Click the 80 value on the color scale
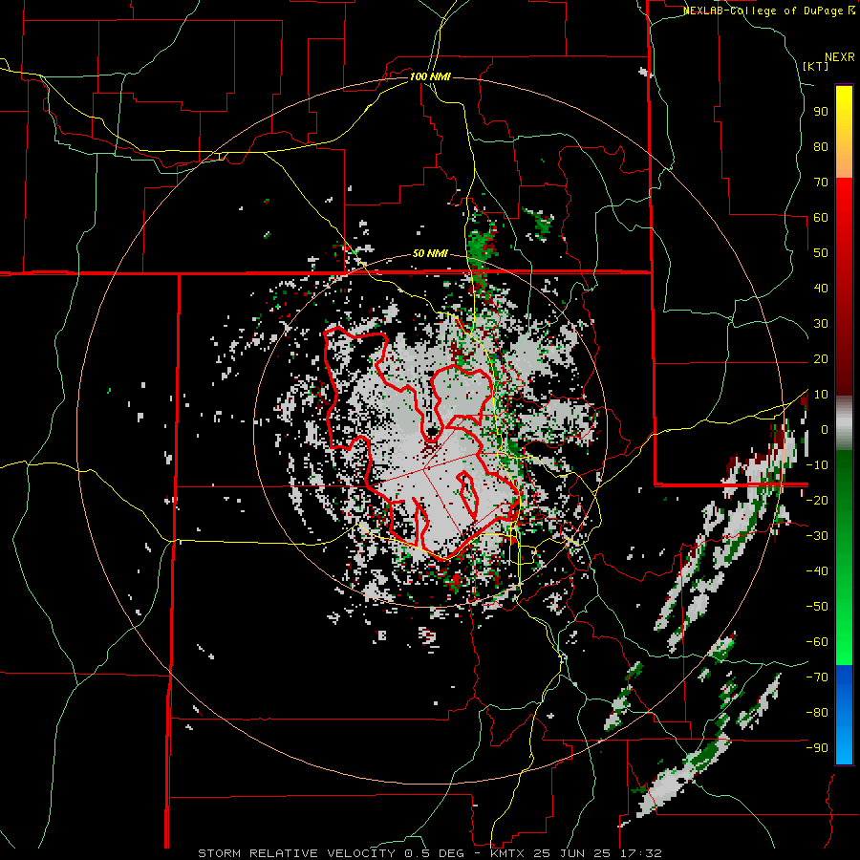860x860 pixels. pos(821,146)
